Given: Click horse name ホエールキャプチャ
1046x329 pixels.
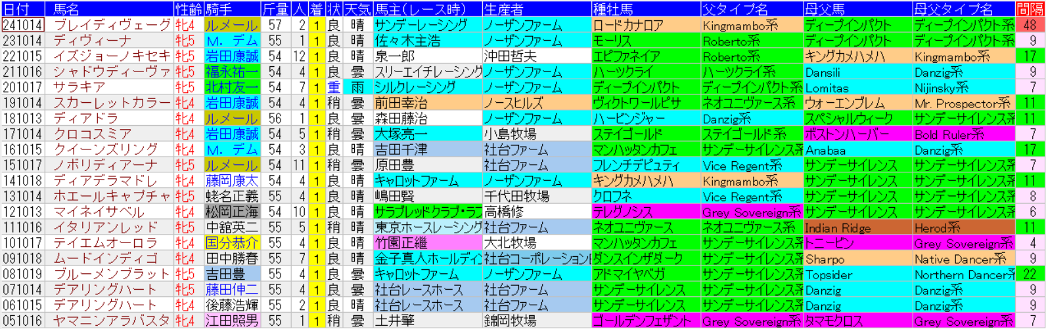Looking at the screenshot, I should click(x=109, y=197).
